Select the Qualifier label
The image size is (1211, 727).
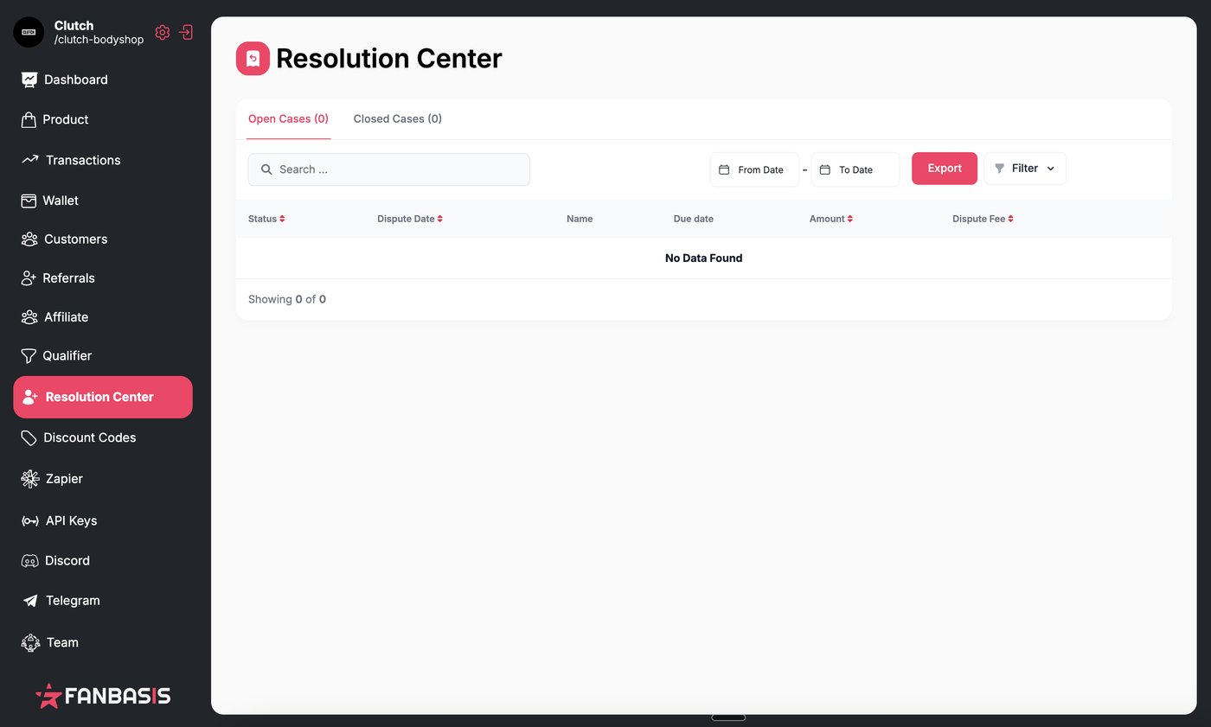[67, 356]
